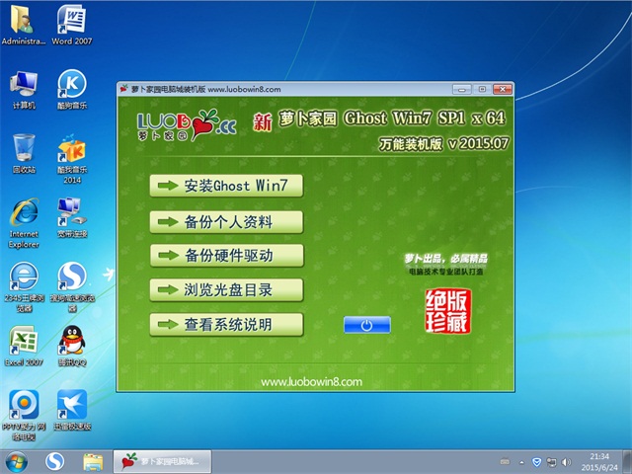Close the 萝卜家园 installer window
The image size is (632, 474).
503,90
